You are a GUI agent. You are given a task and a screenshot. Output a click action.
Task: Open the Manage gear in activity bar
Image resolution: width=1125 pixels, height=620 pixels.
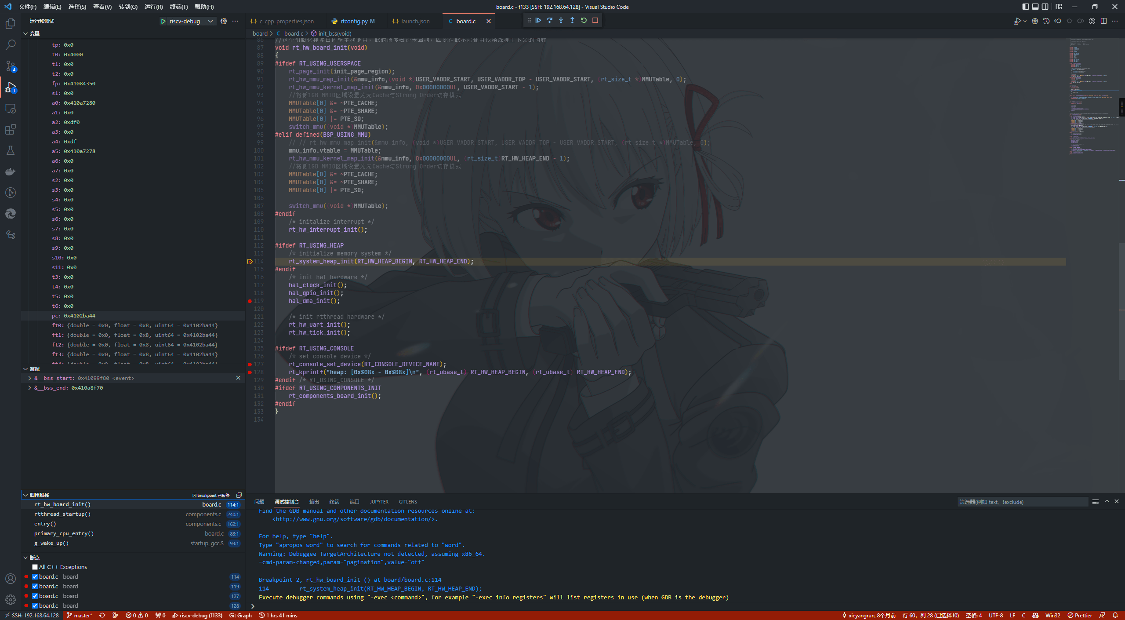tap(11, 600)
